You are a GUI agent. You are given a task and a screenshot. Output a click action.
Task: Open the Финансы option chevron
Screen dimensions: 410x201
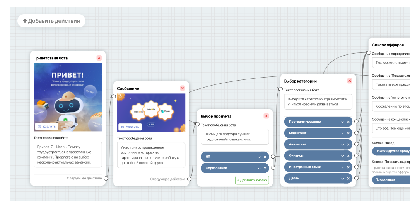343,156
